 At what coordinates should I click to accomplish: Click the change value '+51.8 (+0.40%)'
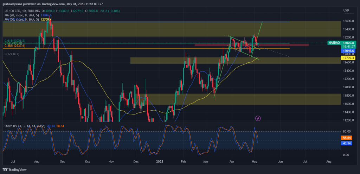[x=110, y=11]
